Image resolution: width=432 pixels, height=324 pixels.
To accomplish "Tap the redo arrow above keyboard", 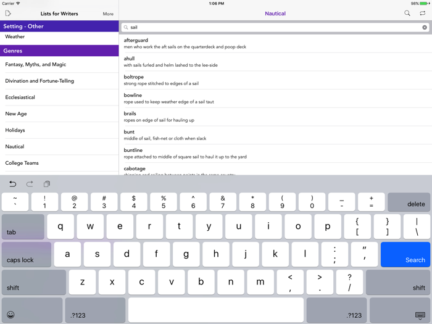I will [x=30, y=184].
